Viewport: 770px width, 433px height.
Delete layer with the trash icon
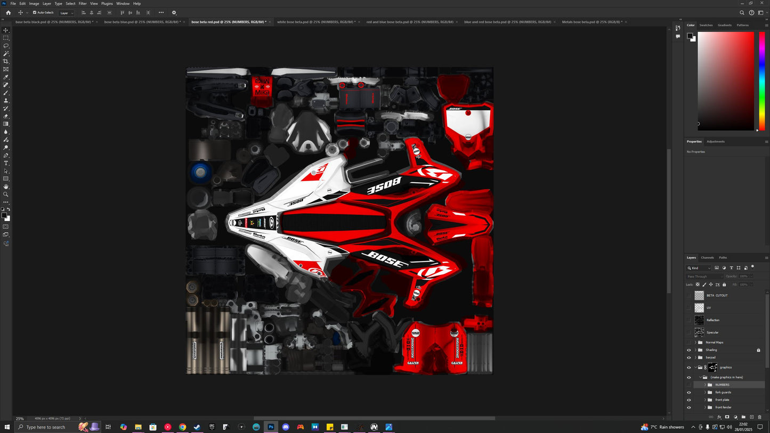[759, 417]
